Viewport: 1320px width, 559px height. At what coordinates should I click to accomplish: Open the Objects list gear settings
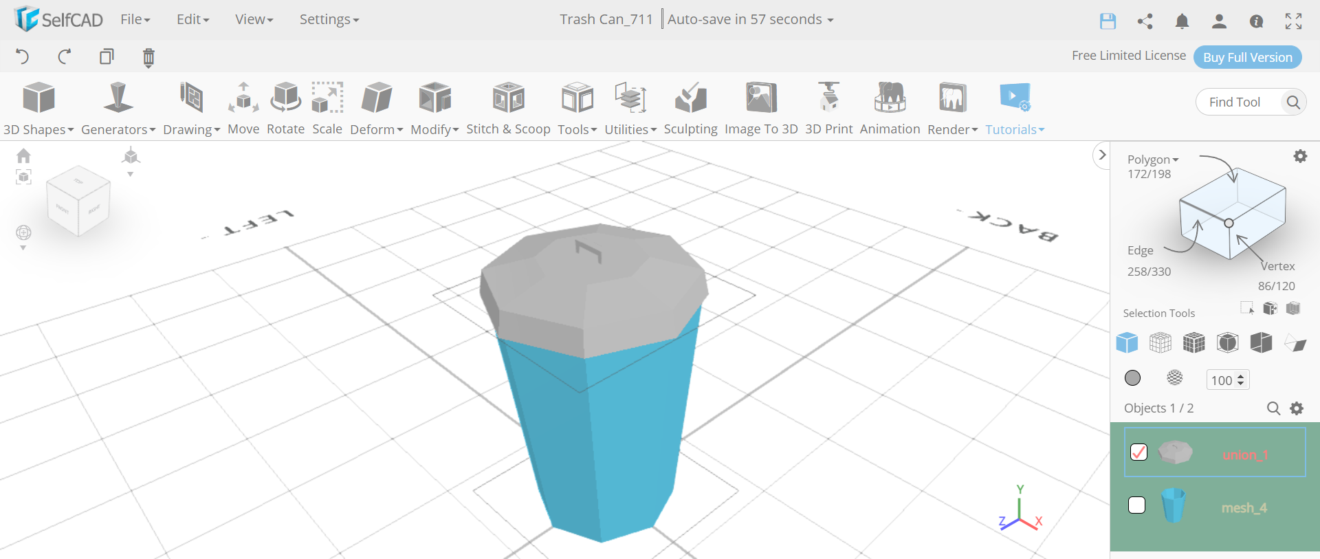tap(1297, 408)
